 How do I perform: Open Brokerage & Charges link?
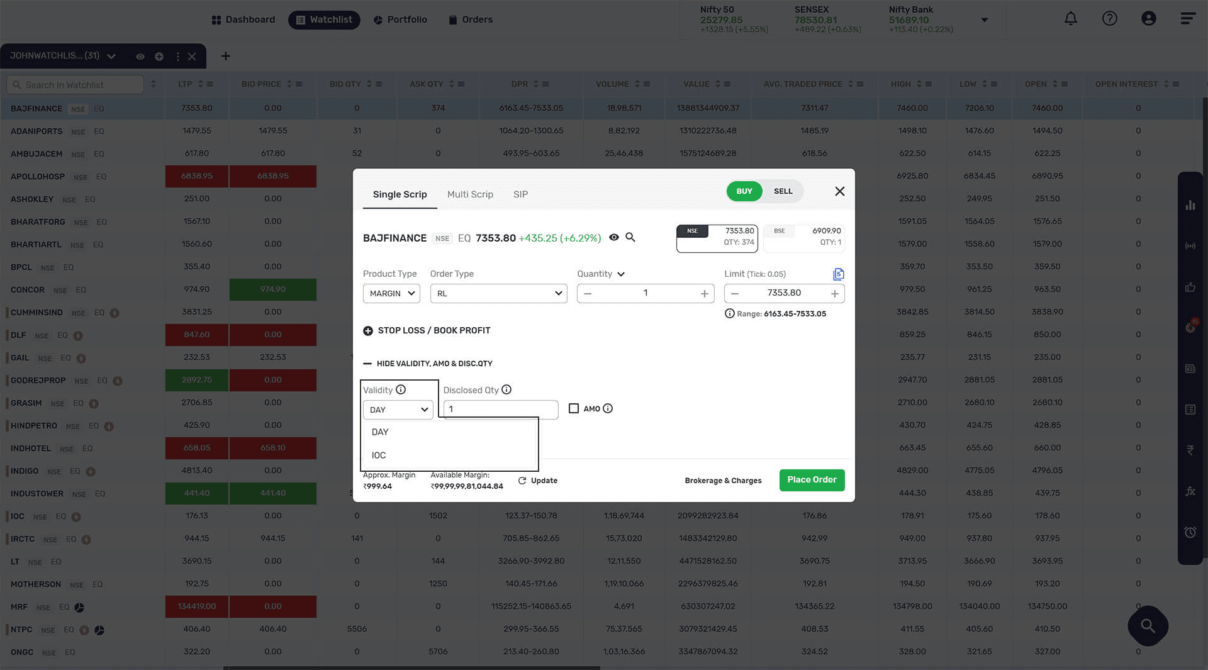click(723, 481)
